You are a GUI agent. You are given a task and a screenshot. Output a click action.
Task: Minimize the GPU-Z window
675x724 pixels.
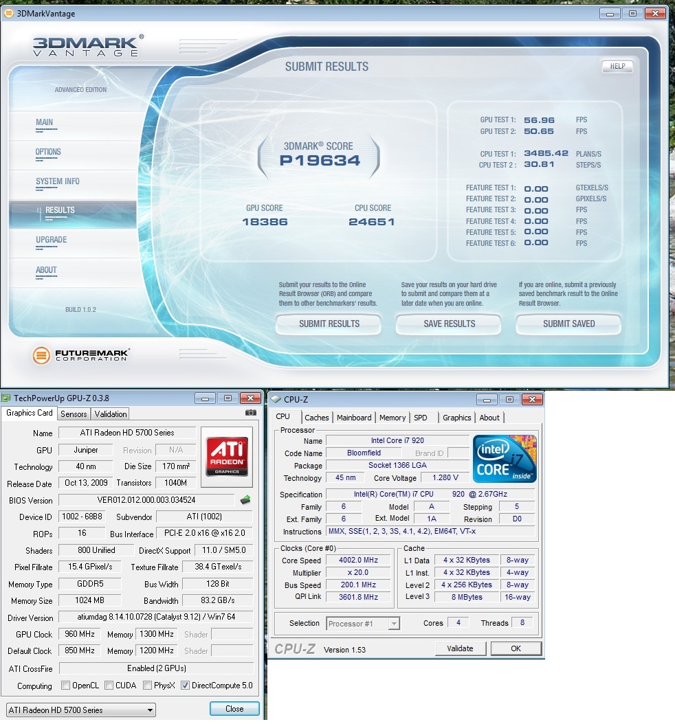[206, 398]
